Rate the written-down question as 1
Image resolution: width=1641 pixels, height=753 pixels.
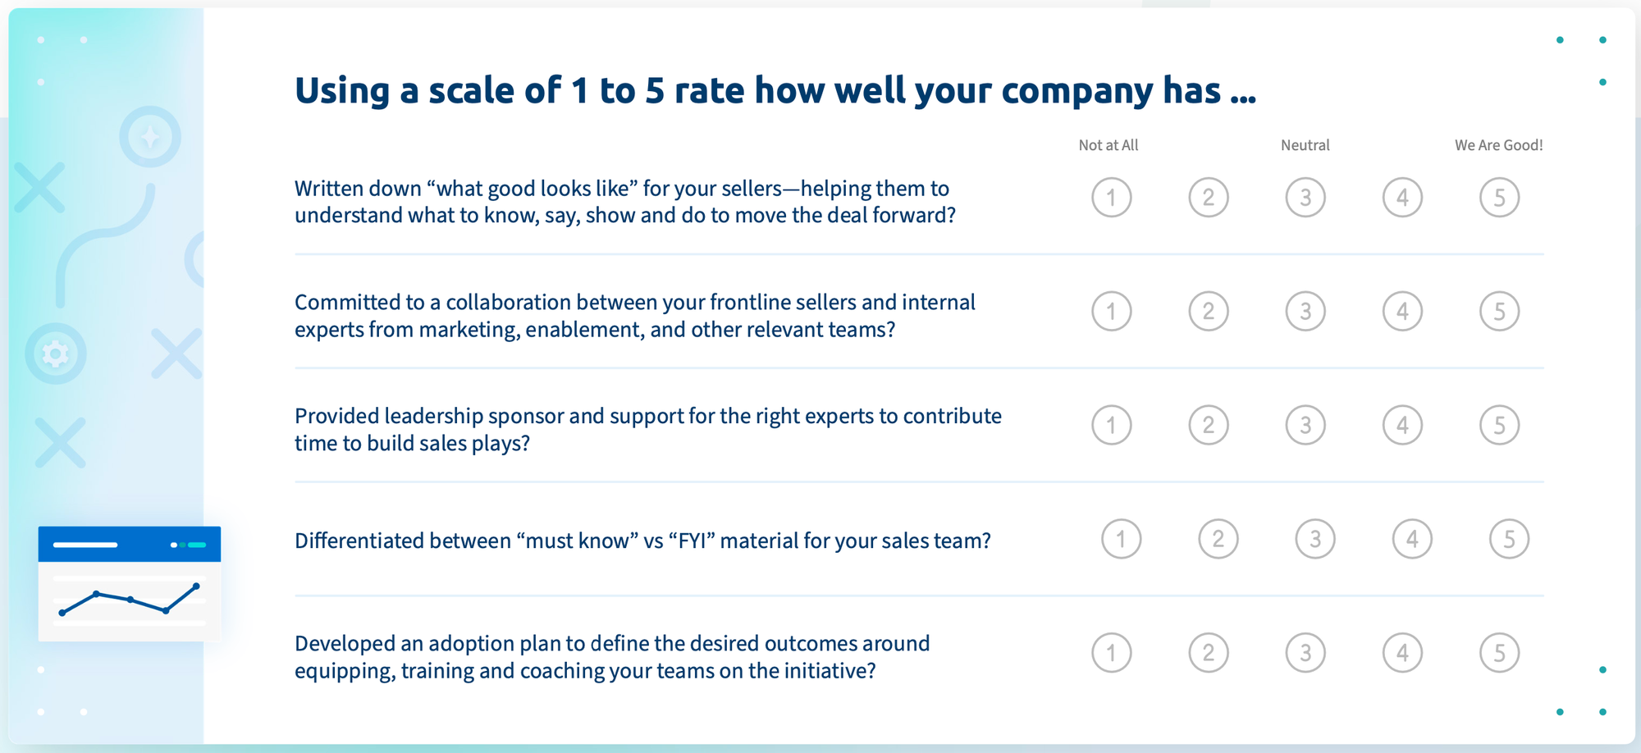pyautogui.click(x=1111, y=198)
